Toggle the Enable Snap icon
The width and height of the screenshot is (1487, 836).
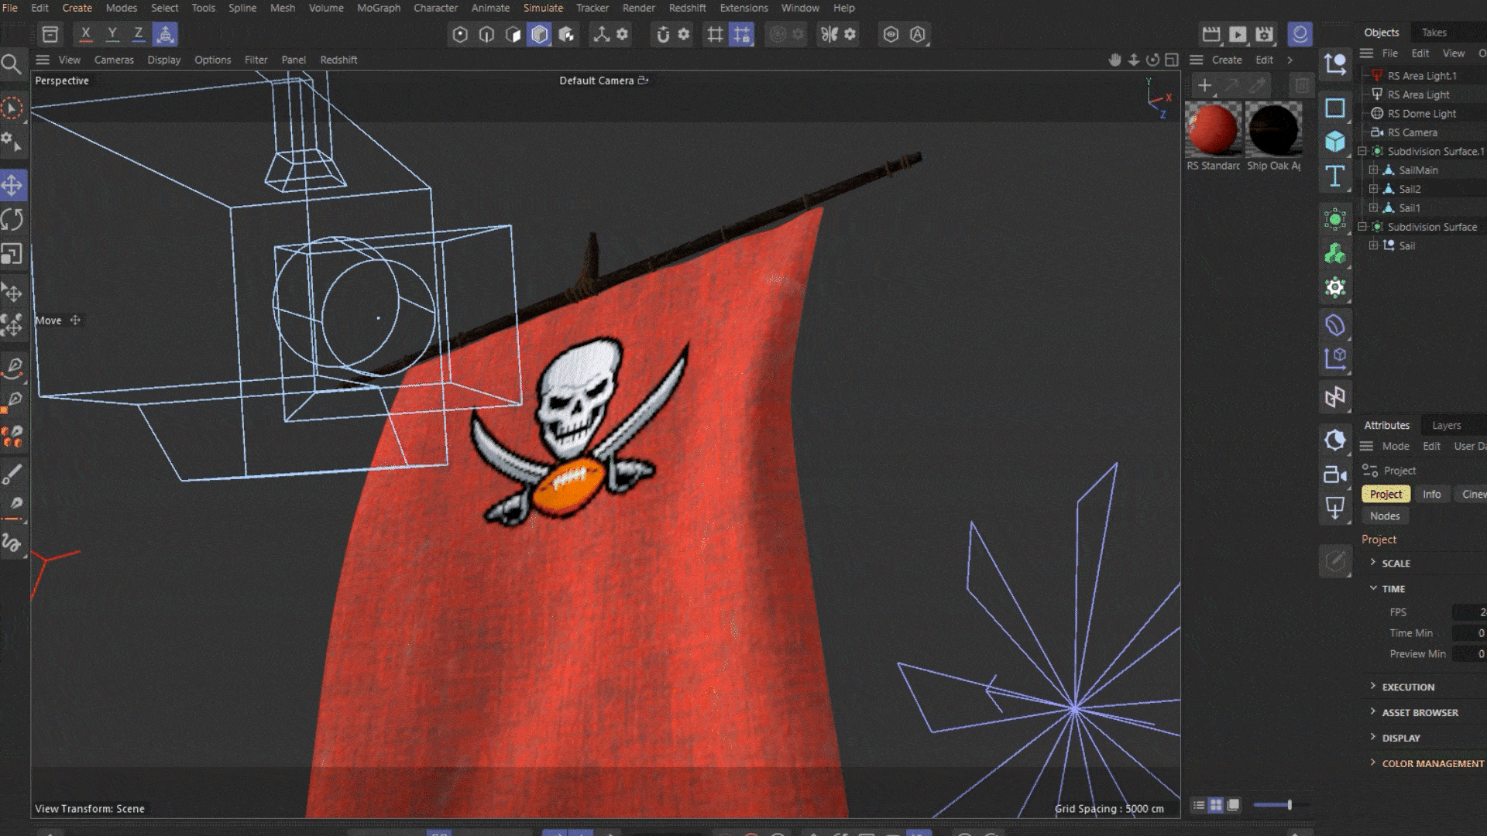tap(663, 34)
